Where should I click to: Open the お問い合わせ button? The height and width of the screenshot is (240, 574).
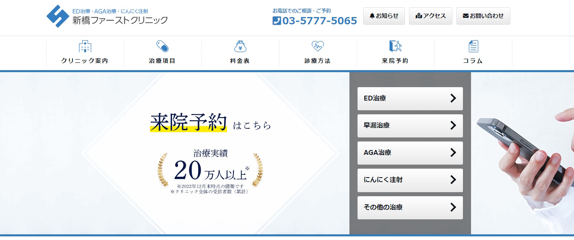tap(483, 16)
